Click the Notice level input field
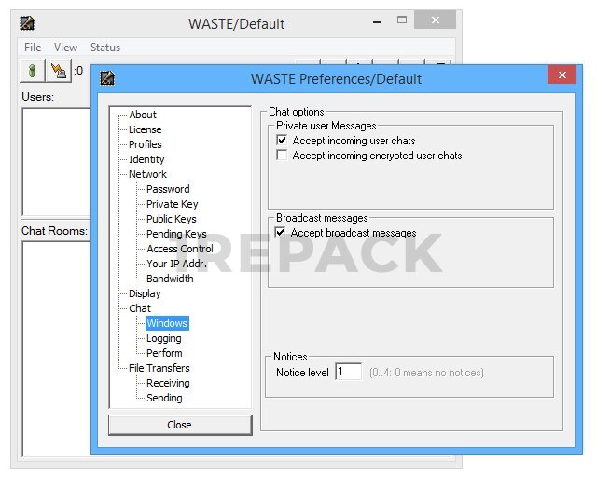Viewport: 610px width, 503px height. point(348,373)
